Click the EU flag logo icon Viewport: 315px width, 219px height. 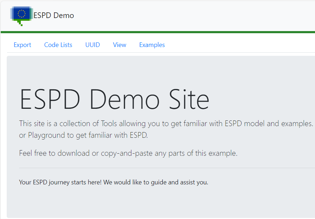tap(22, 15)
